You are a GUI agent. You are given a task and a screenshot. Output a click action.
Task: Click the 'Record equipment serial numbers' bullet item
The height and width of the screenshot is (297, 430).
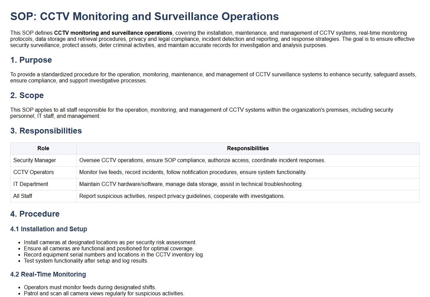tap(114, 255)
